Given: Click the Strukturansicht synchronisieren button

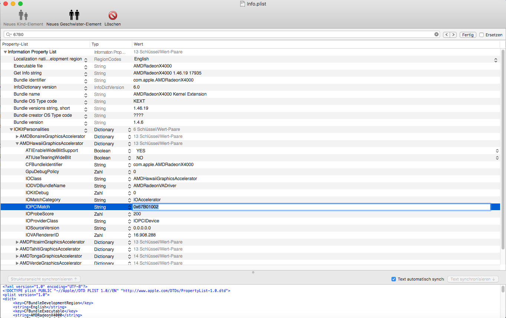Looking at the screenshot, I should point(44,279).
